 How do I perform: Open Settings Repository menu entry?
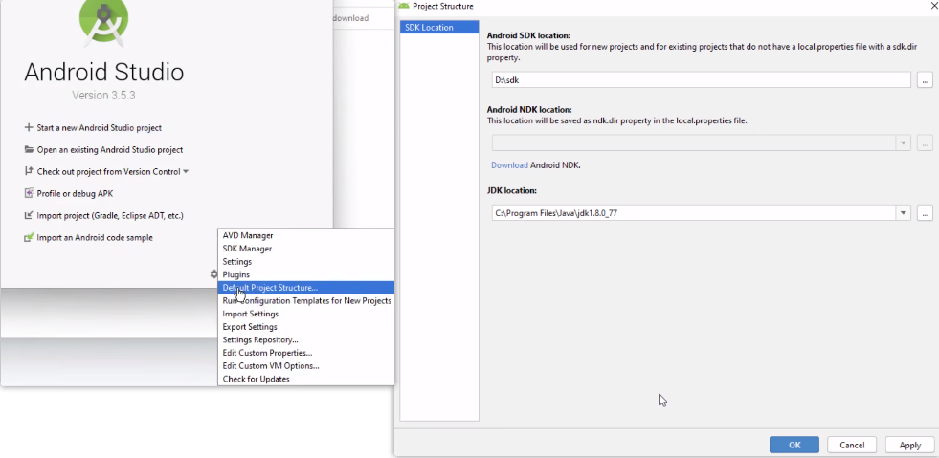tap(306, 339)
